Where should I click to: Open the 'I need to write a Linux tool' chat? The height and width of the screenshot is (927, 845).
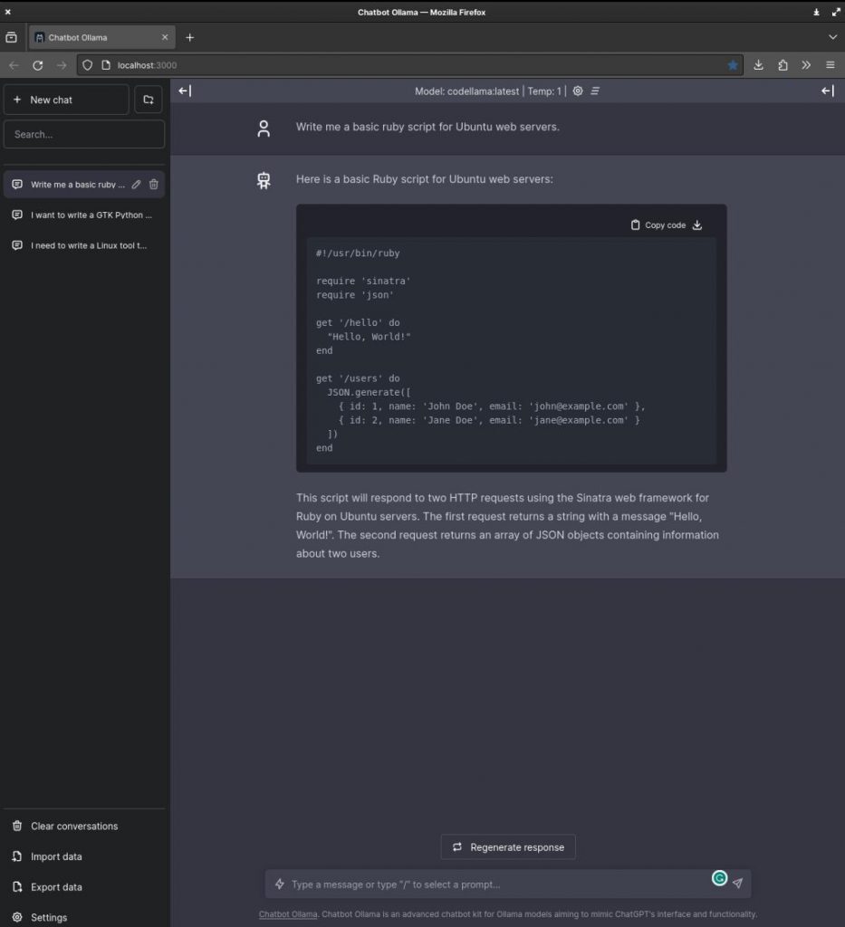(x=84, y=245)
